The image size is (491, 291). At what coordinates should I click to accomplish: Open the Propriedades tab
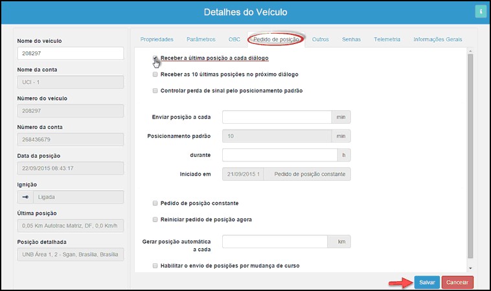pyautogui.click(x=157, y=40)
